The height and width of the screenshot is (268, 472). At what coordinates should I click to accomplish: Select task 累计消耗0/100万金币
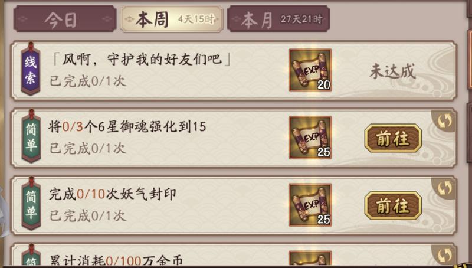pyautogui.click(x=234, y=256)
